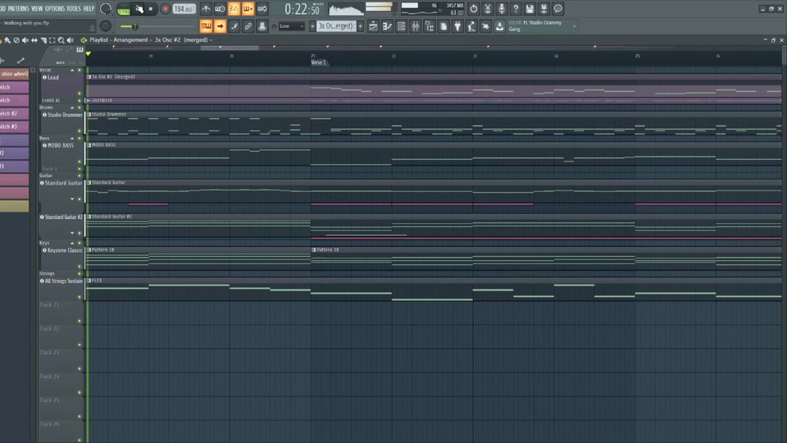Click the master pitch knob
This screenshot has height=443, width=787.
106,26
